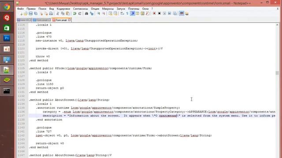Open the user-defined language icon
The width and height of the screenshot is (282, 158).
point(137,14)
